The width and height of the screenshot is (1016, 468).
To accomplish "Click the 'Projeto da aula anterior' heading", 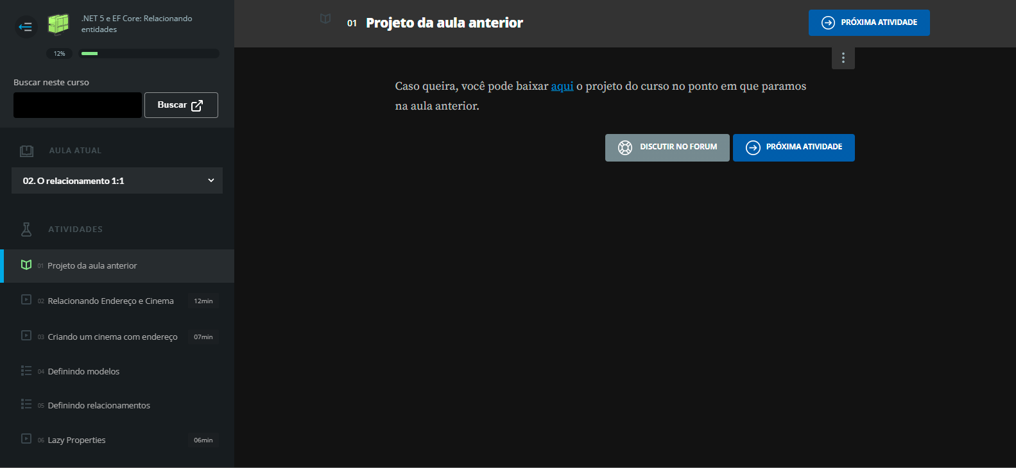I will [444, 23].
